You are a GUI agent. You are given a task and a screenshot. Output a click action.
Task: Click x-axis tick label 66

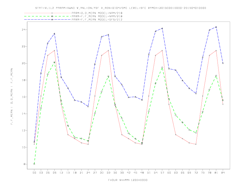coord(183,173)
